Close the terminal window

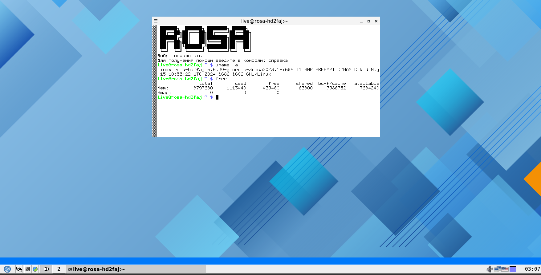click(376, 21)
